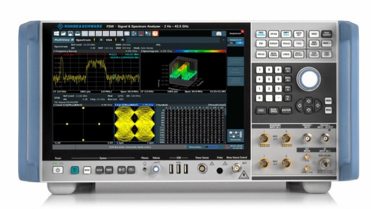371x209 pixels.
Task: Click the context help pointer icon
Action: tap(148, 33)
